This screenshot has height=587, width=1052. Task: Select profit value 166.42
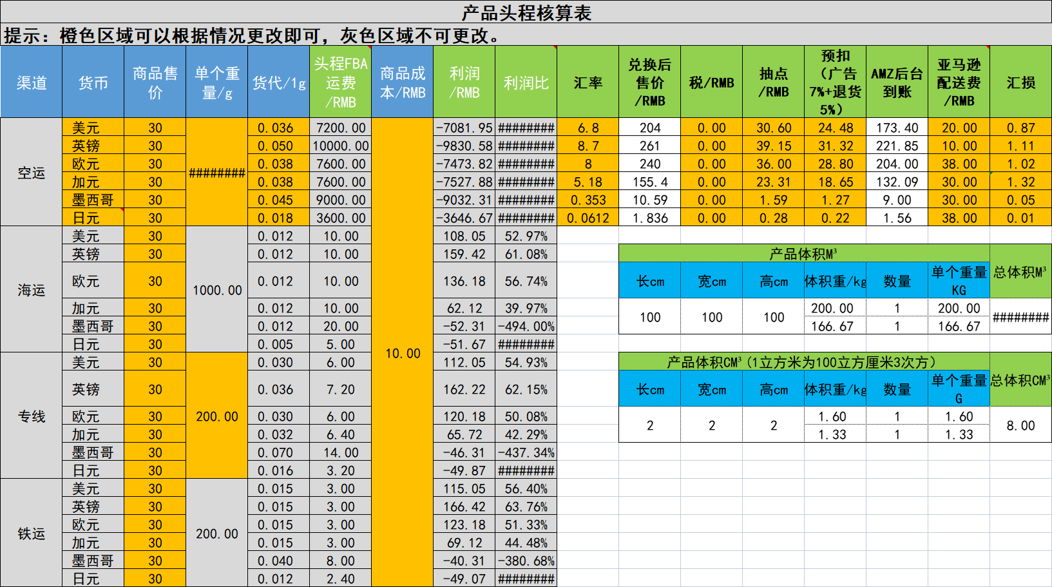pyautogui.click(x=464, y=506)
